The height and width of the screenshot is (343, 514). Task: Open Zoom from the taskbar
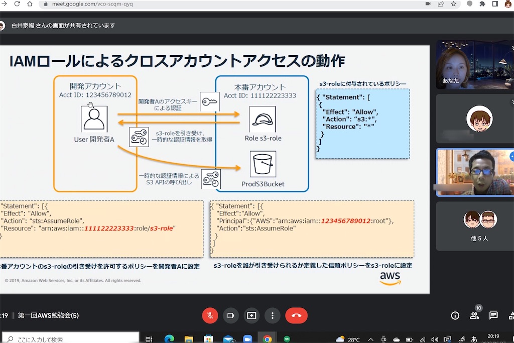coord(247,339)
